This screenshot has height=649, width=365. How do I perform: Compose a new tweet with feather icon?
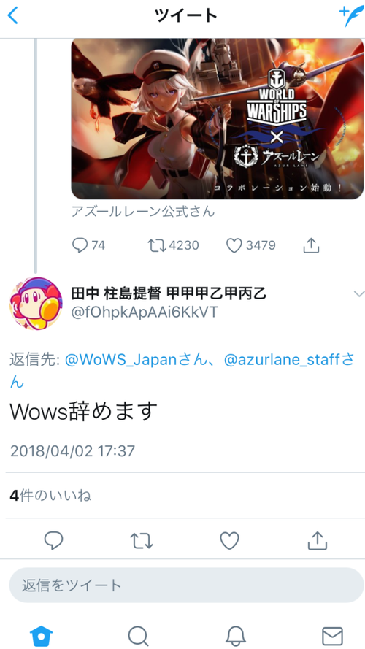[351, 16]
